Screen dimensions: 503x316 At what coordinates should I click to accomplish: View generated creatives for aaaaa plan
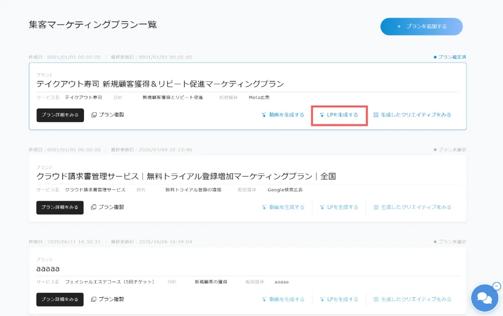(x=412, y=299)
